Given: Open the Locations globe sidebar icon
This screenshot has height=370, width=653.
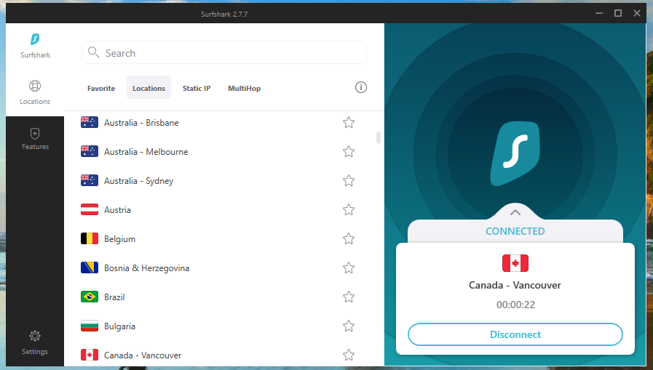Looking at the screenshot, I should tap(35, 86).
